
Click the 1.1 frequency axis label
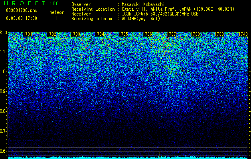click(x=4, y=52)
